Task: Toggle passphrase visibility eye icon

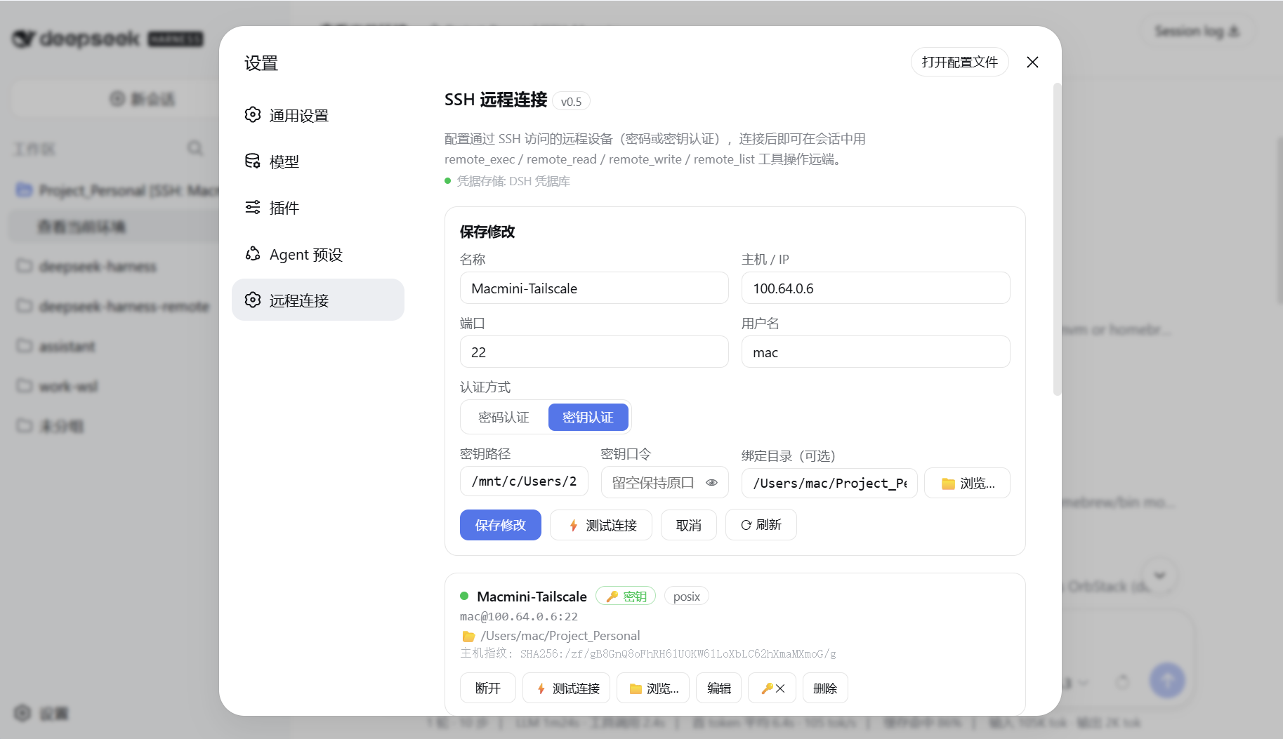Action: coord(711,483)
